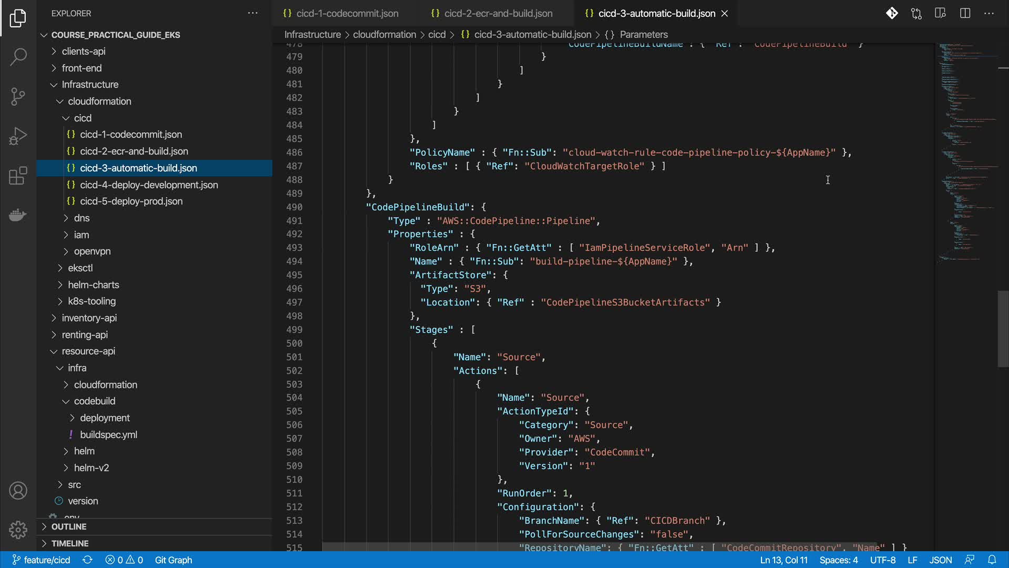Expand the OUTLINE section
1009x568 pixels.
click(x=69, y=526)
